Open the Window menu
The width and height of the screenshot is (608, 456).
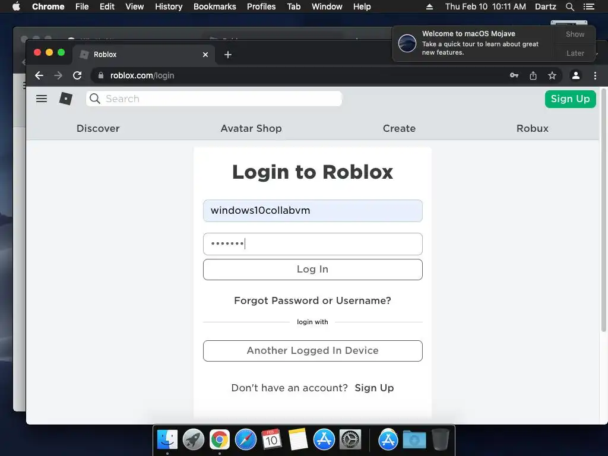327,7
